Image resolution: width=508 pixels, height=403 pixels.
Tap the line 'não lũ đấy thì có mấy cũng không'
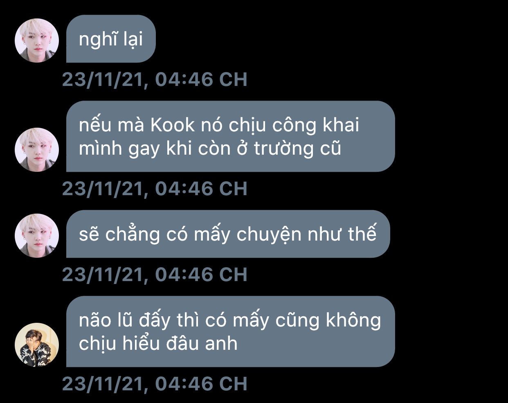(x=230, y=320)
